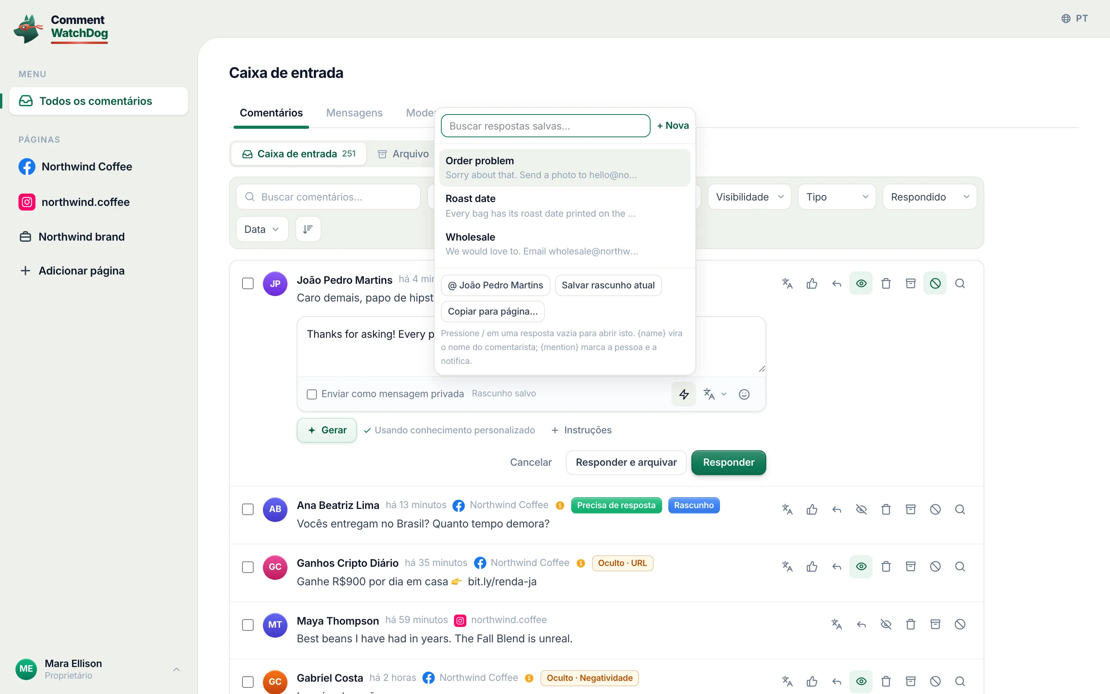Click Responder e arquivar button

coord(626,462)
